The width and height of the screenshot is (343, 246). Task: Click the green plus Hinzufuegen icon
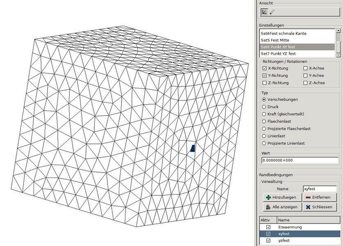coord(268,197)
